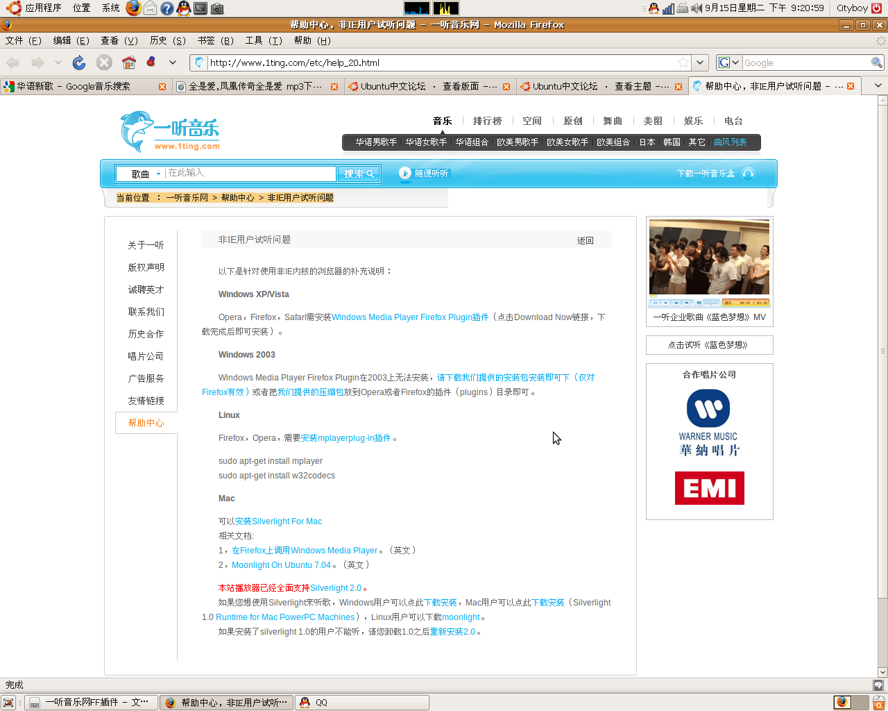Click the song search input field
888x711 pixels.
coord(251,174)
